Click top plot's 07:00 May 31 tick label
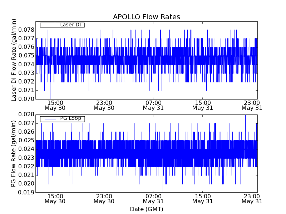 pyautogui.click(x=153, y=105)
